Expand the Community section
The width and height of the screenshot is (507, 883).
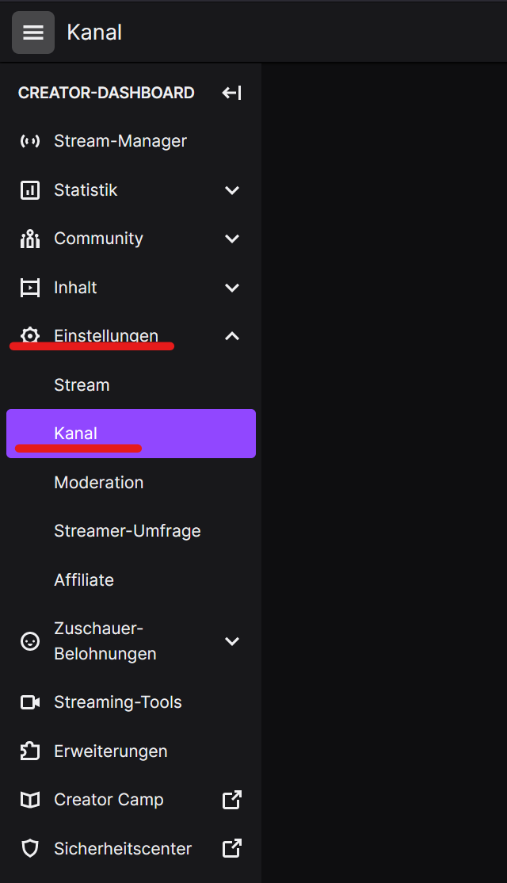pos(231,238)
